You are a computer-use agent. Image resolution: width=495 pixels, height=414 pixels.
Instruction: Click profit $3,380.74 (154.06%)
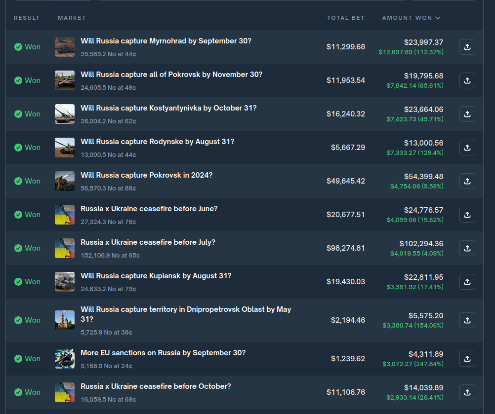[413, 325]
